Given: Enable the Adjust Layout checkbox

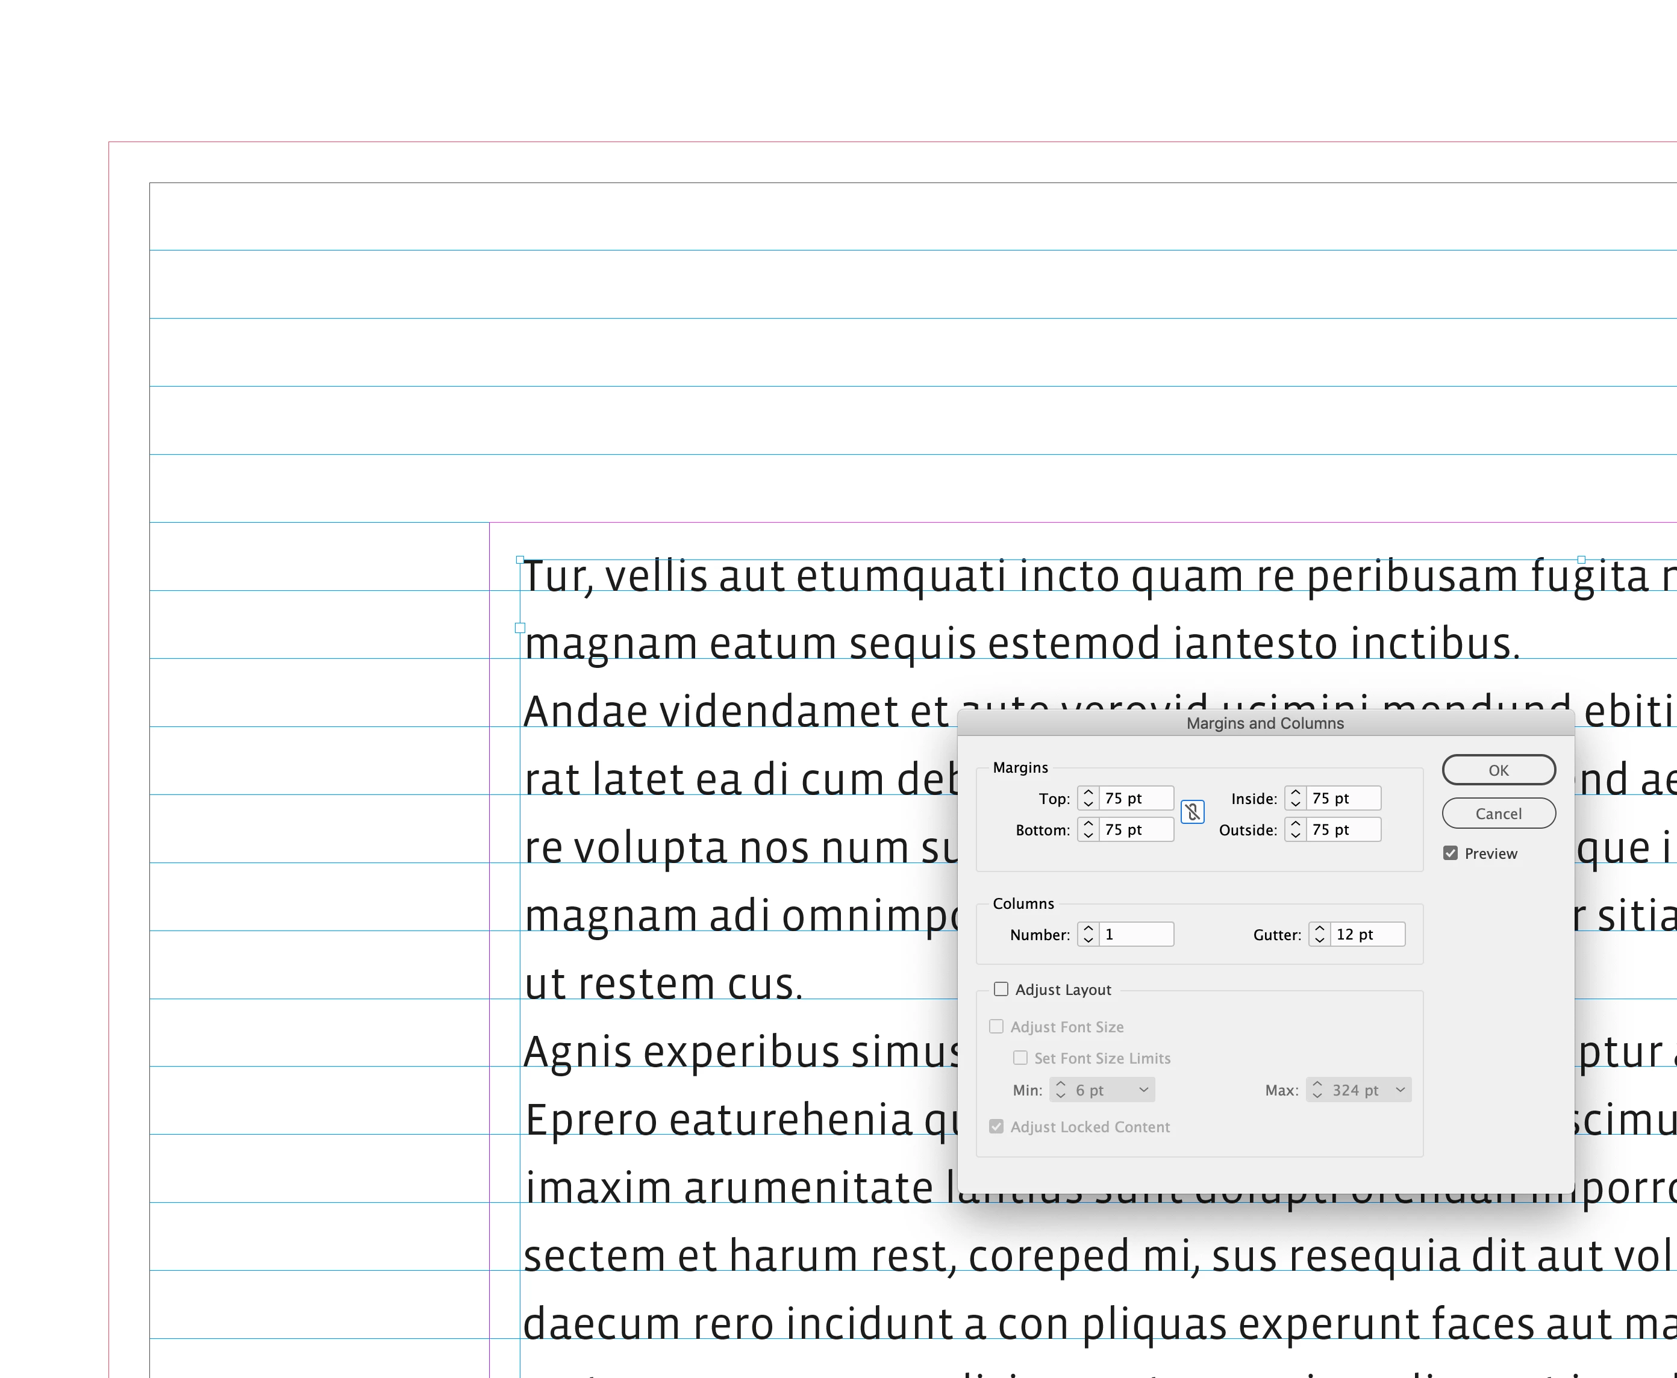Looking at the screenshot, I should click(1001, 989).
